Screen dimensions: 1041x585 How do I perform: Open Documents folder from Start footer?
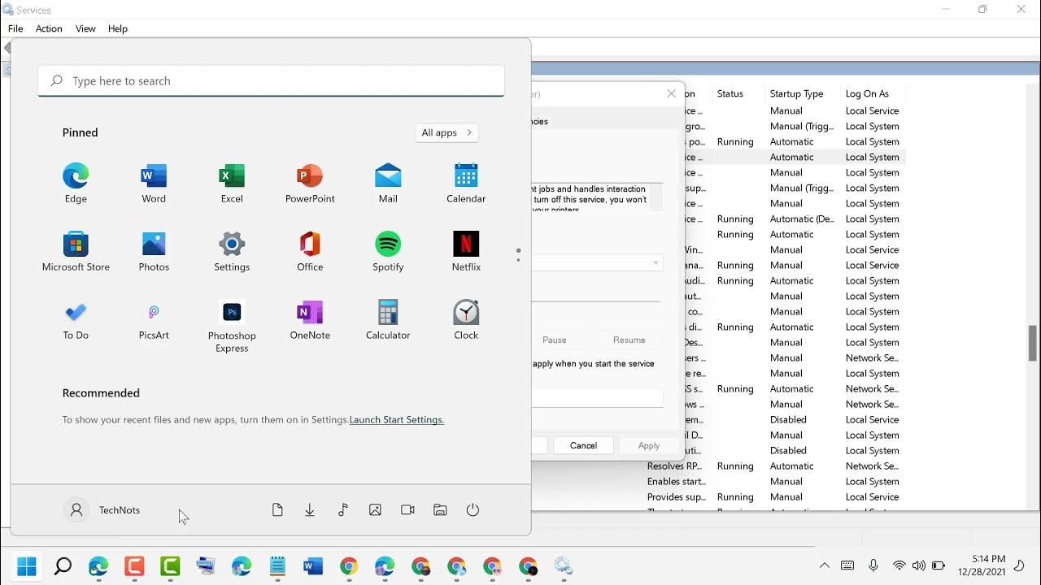[x=277, y=509]
